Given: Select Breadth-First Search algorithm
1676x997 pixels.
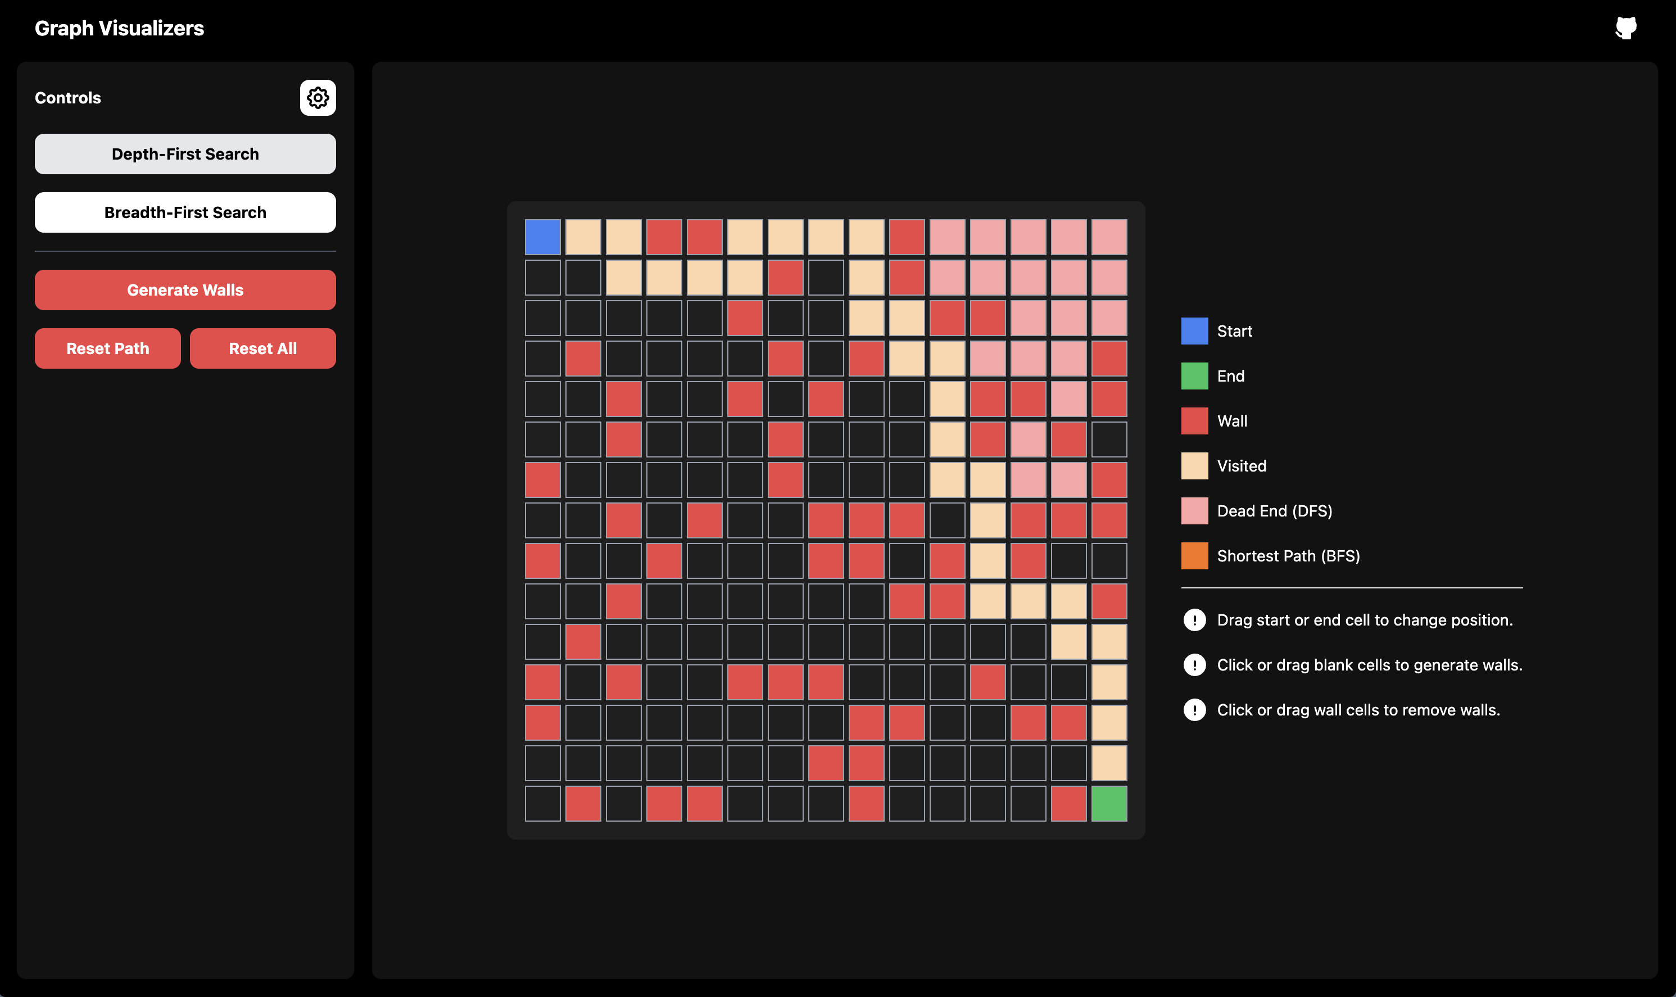Looking at the screenshot, I should (185, 212).
